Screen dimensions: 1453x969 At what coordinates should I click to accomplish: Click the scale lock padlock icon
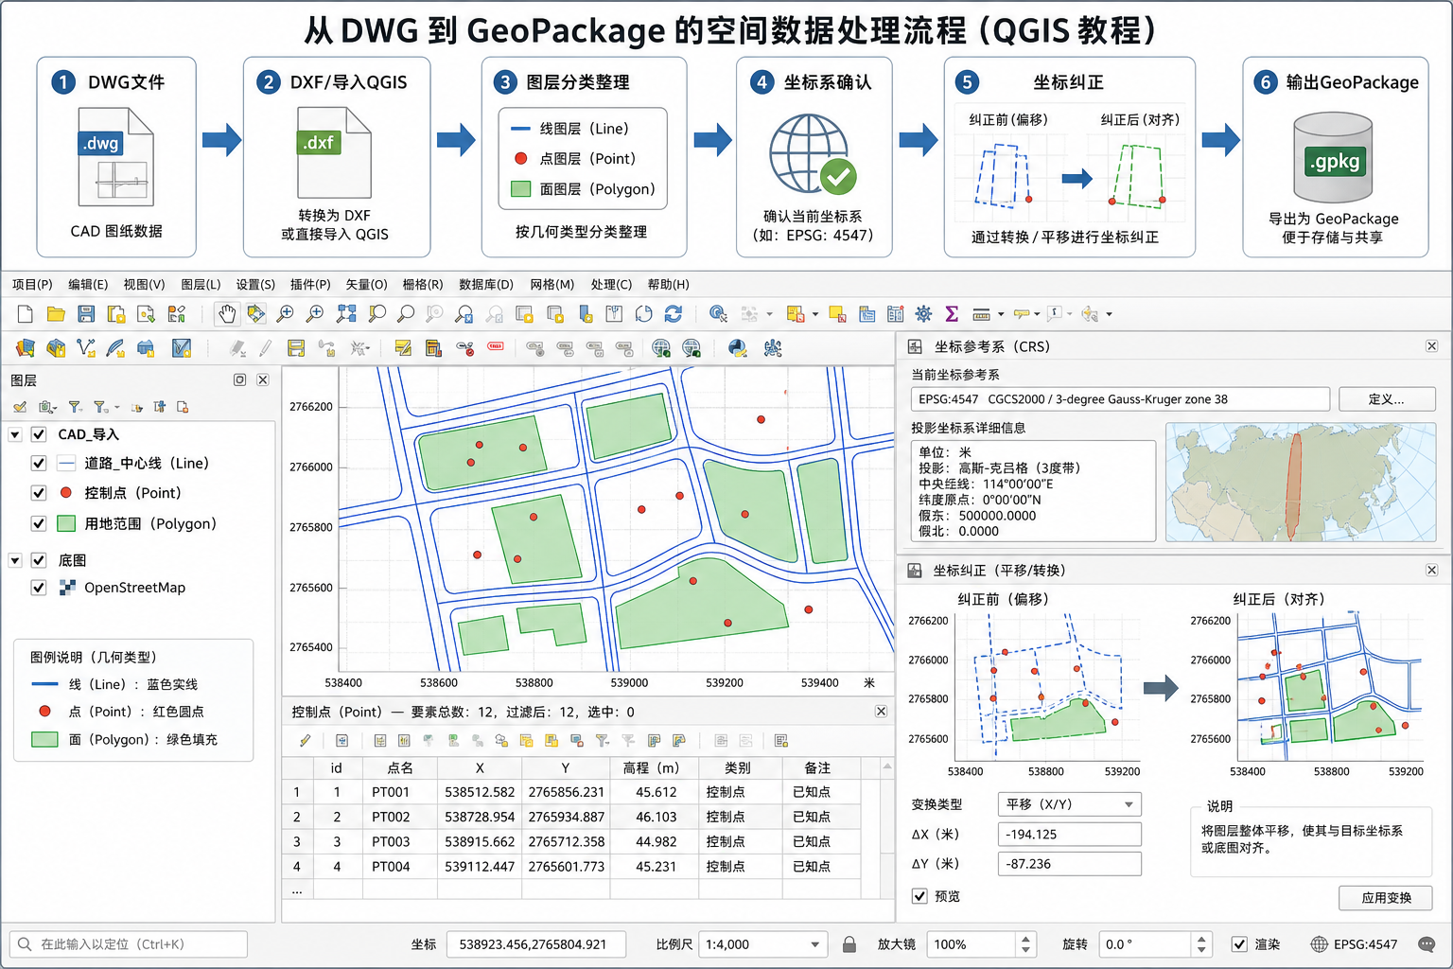(849, 944)
